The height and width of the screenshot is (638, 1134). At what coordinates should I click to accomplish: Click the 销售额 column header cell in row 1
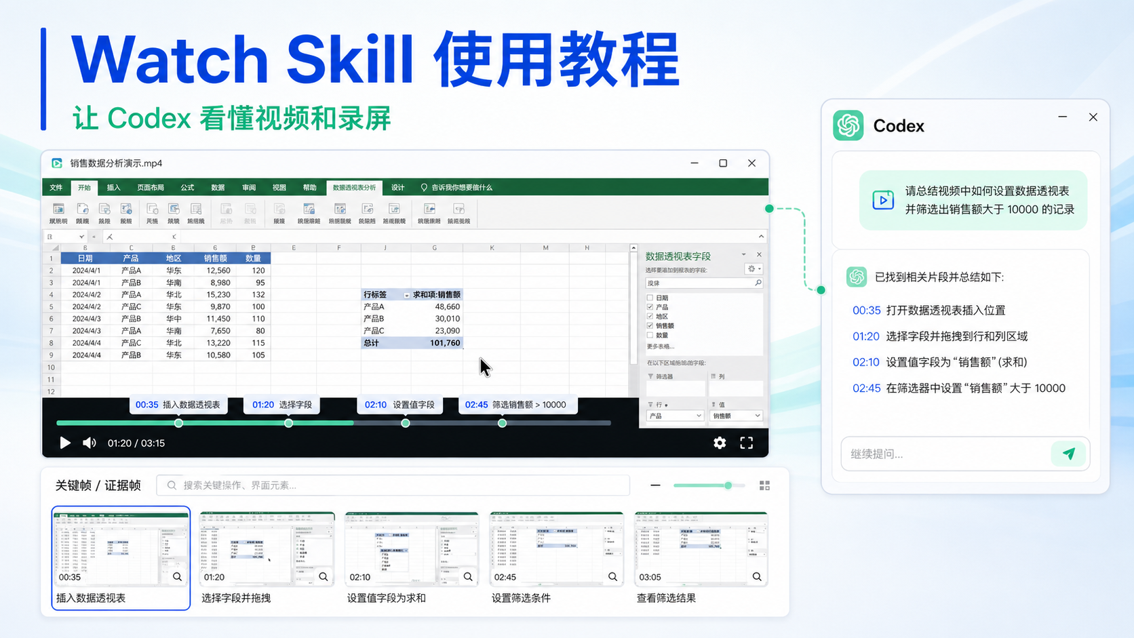(x=215, y=258)
